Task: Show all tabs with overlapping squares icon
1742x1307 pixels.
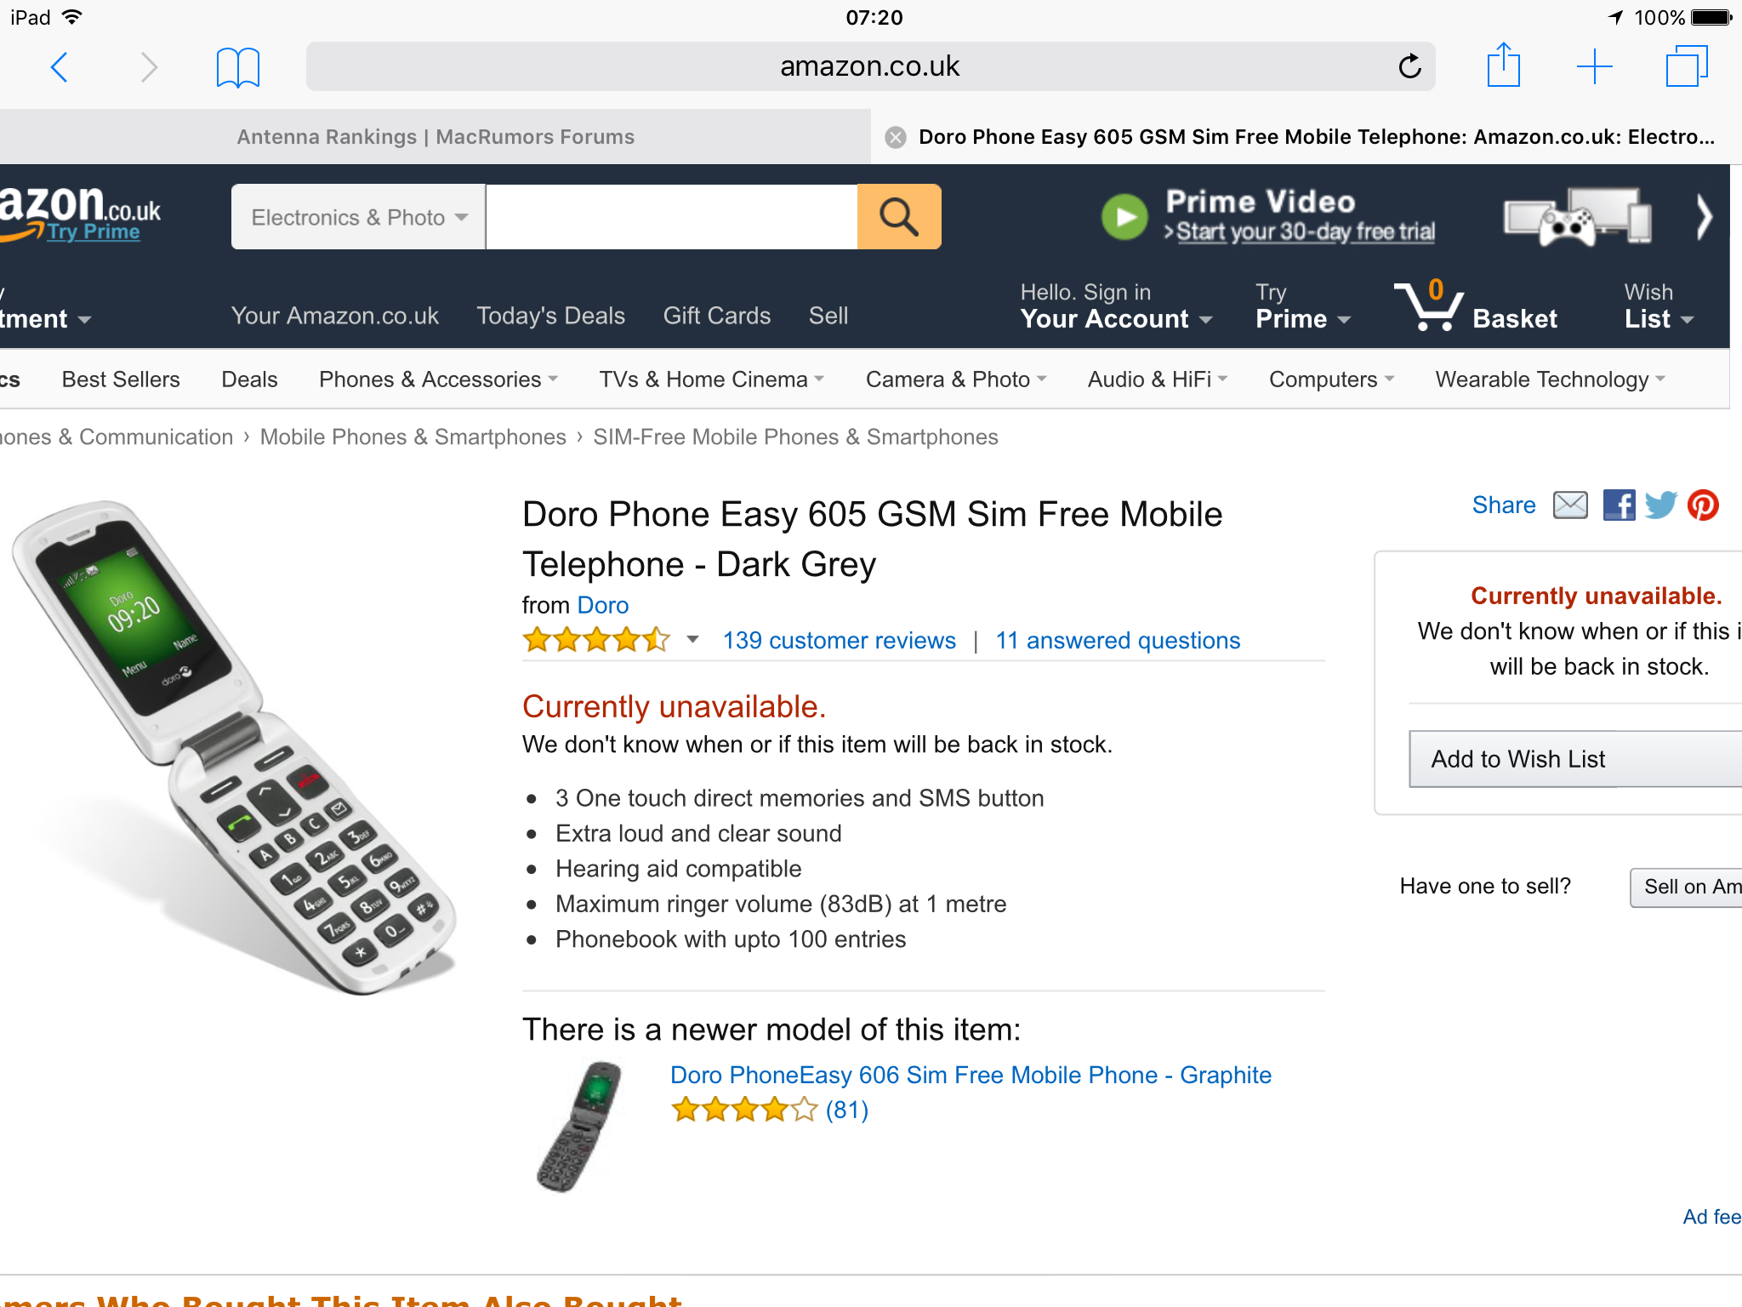Action: coord(1687,66)
